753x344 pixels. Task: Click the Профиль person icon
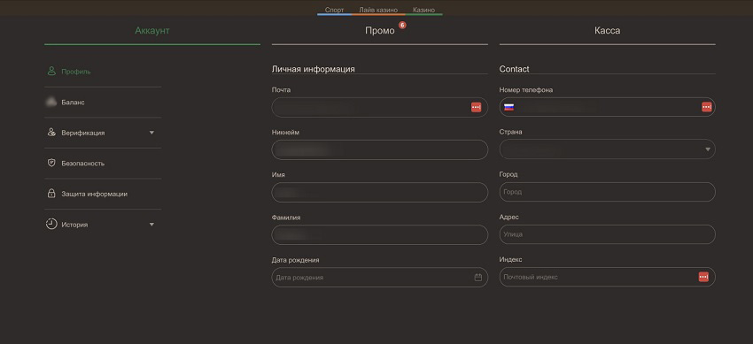tap(51, 72)
